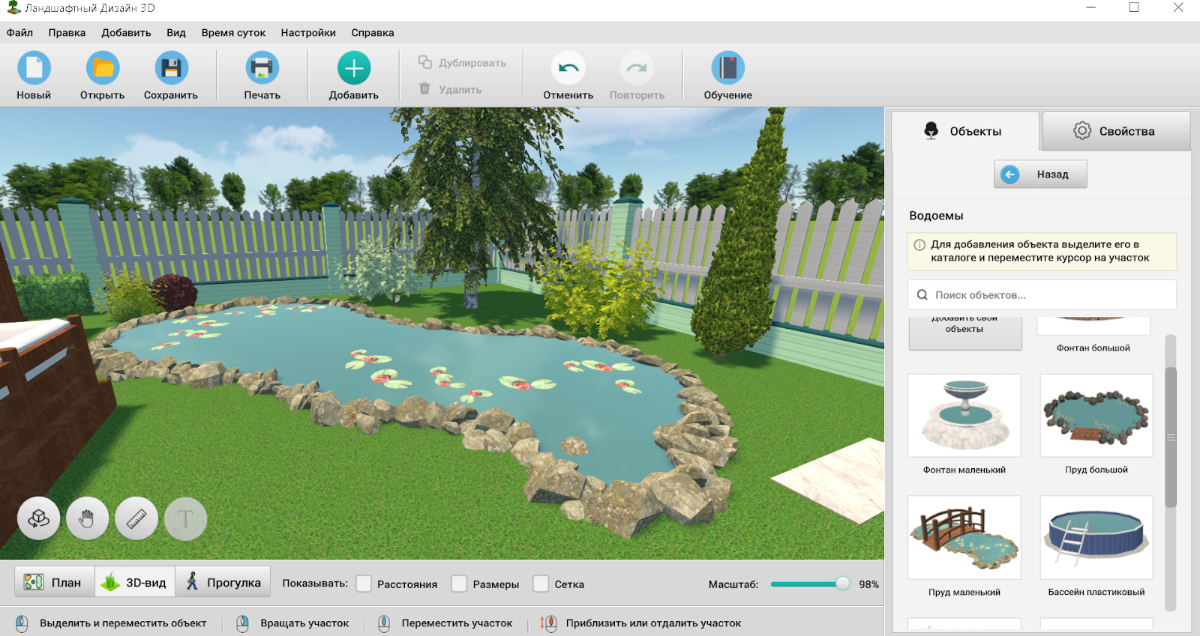The height and width of the screenshot is (636, 1200).
Task: Activate the hand pan tool
Action: click(87, 518)
